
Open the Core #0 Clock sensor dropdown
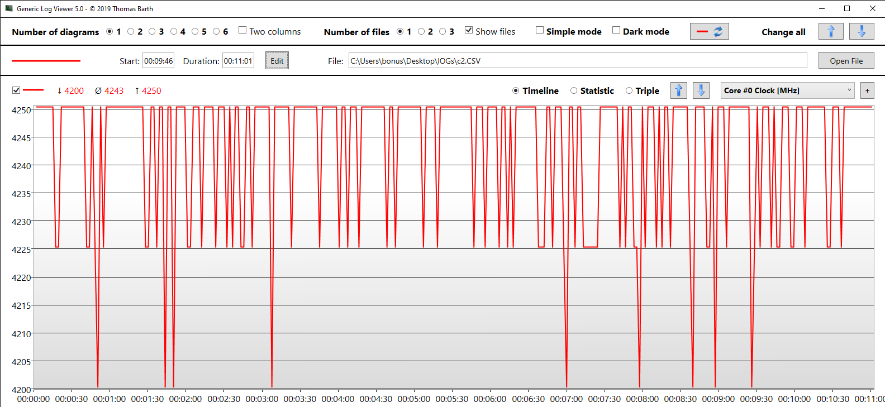(788, 90)
